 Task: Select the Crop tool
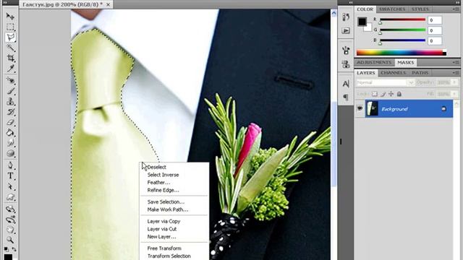[10, 58]
